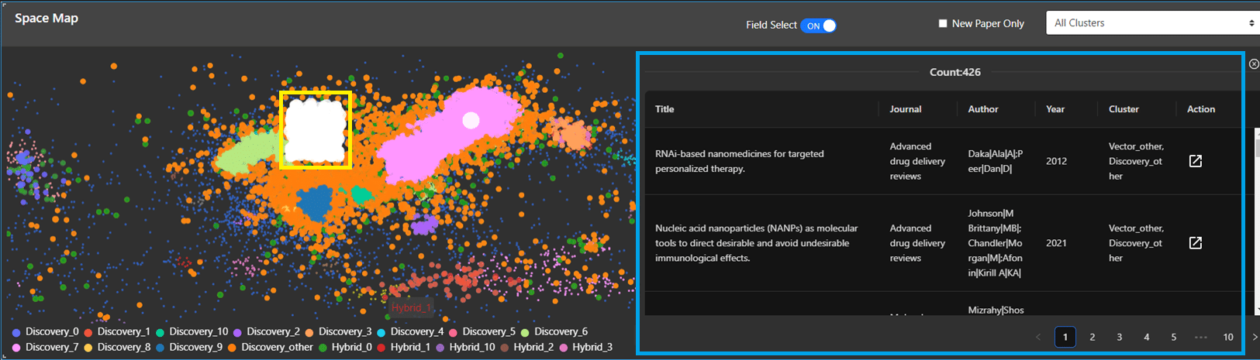
Task: Select the title 'RNAi-based nanomedicines for targeted personalized therapy'
Action: 739,161
